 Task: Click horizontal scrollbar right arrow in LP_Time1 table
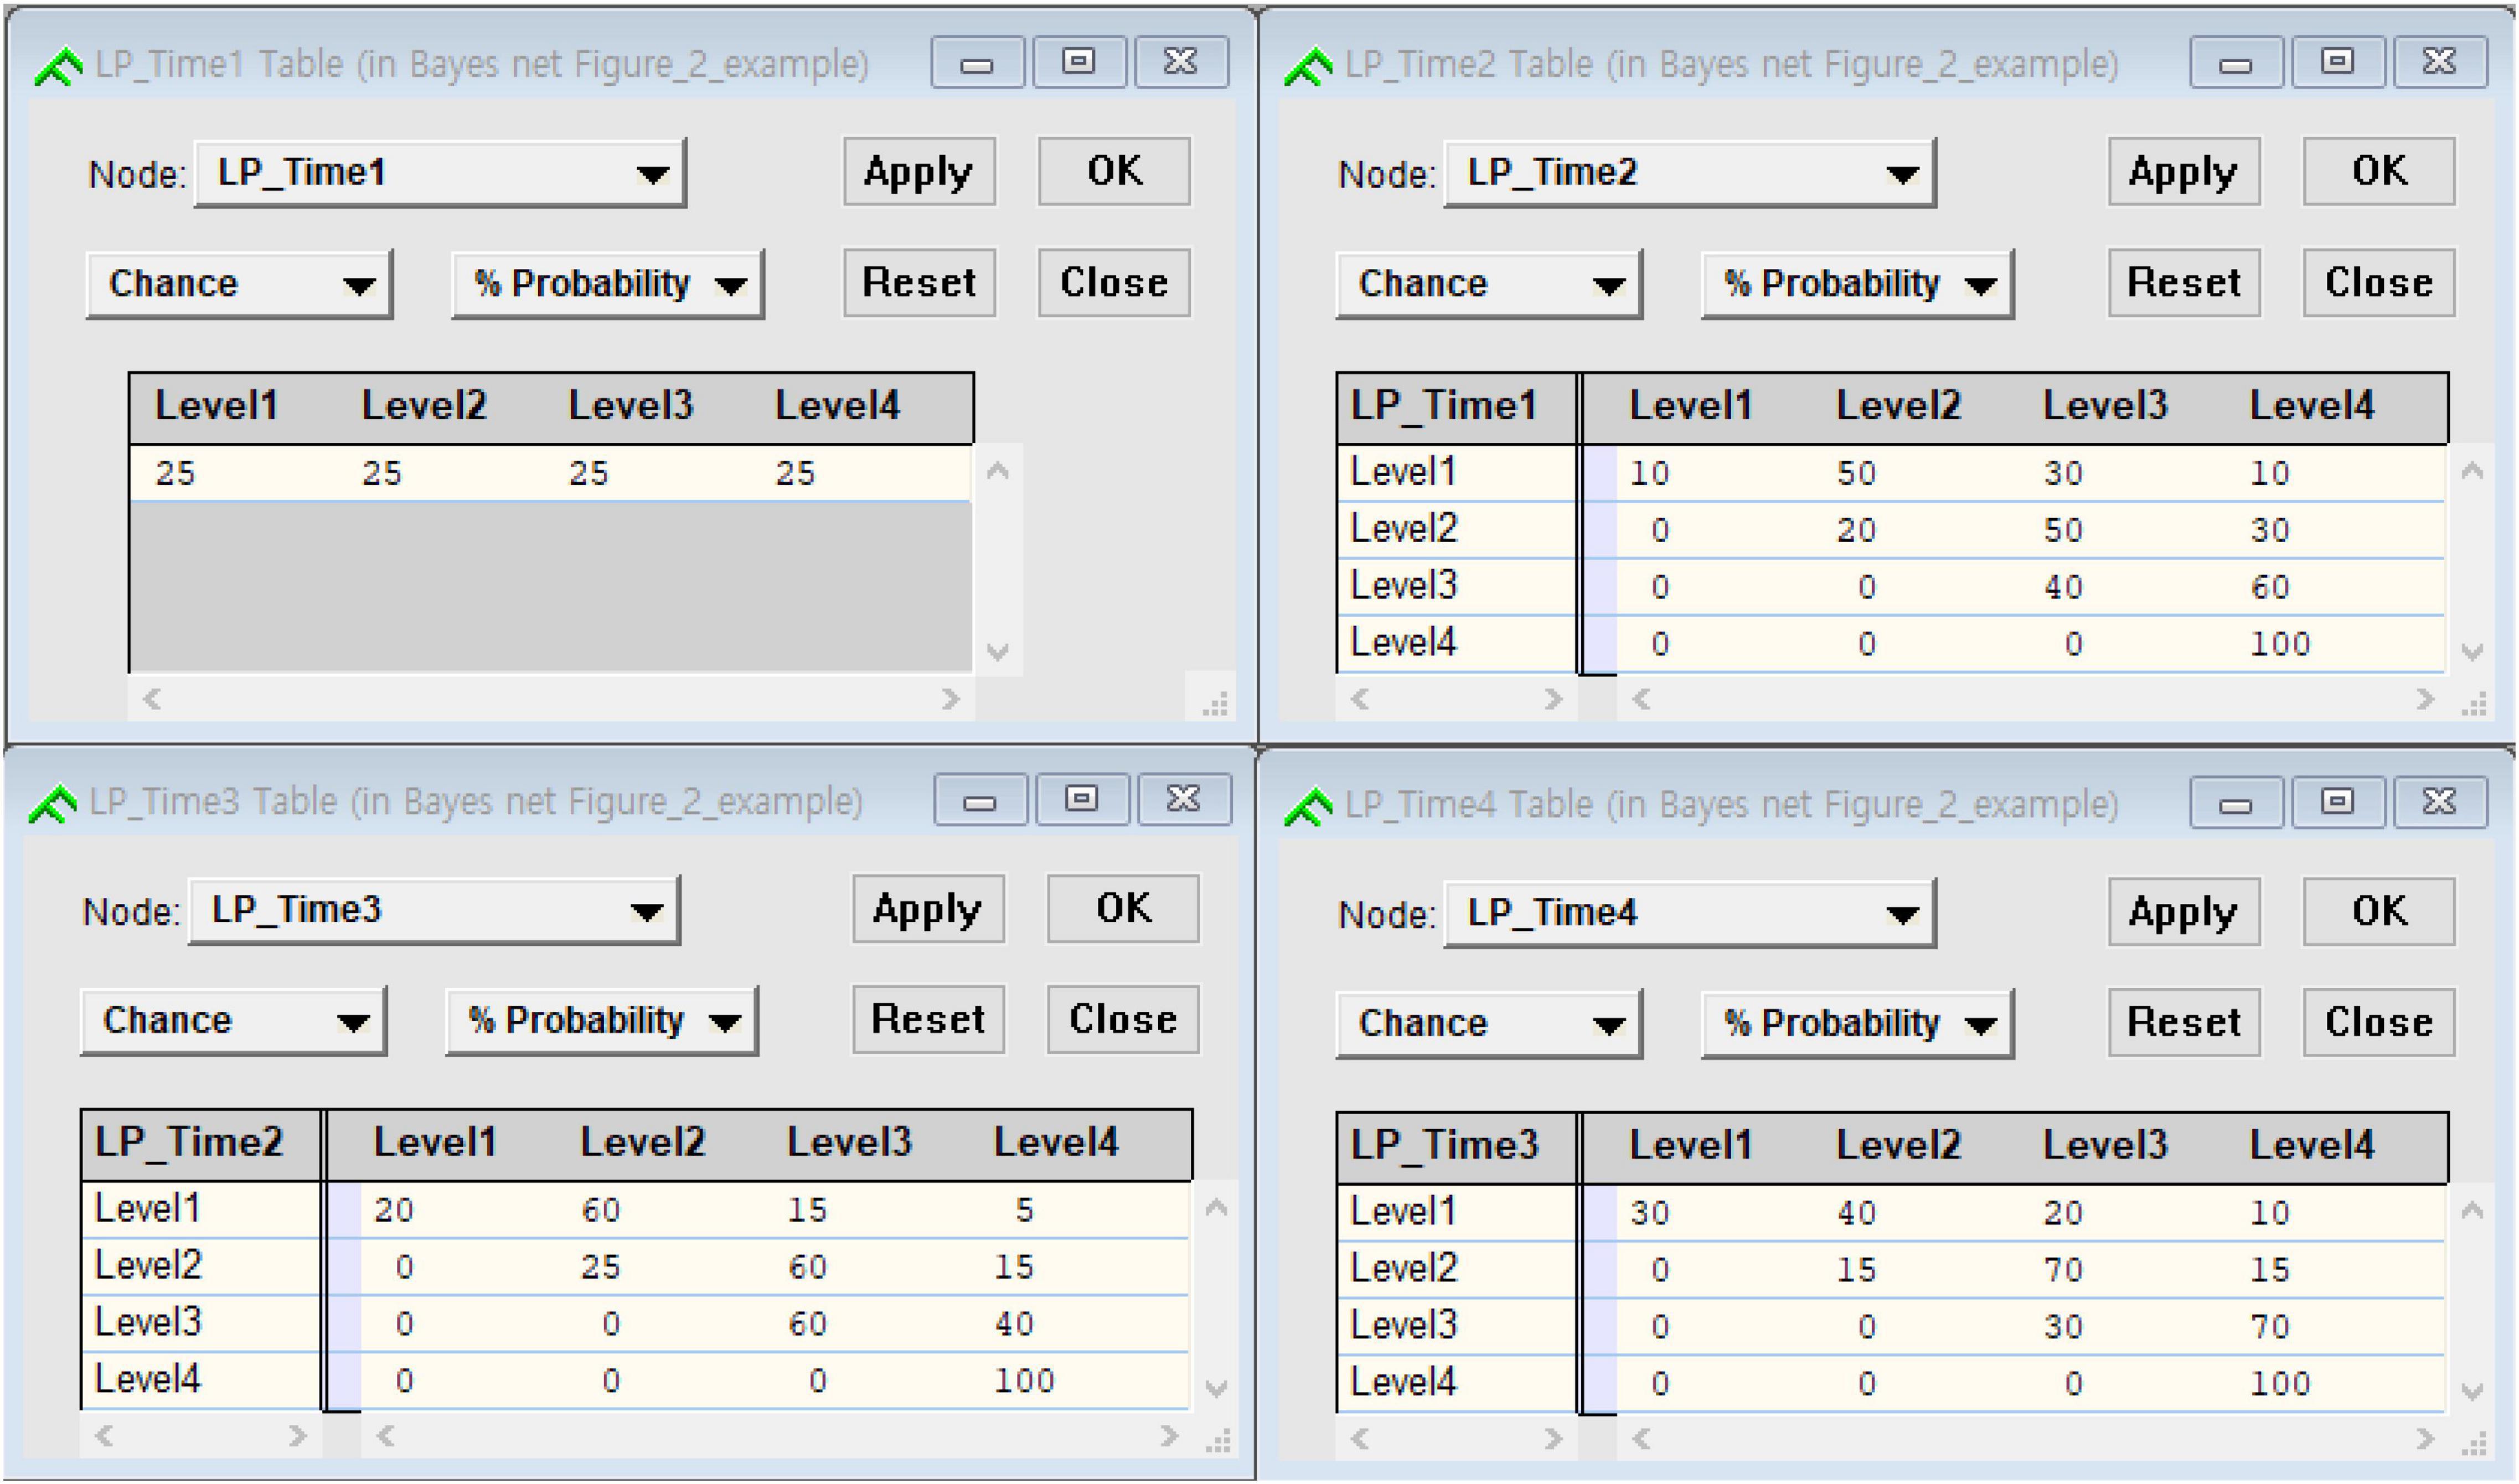coord(951,699)
